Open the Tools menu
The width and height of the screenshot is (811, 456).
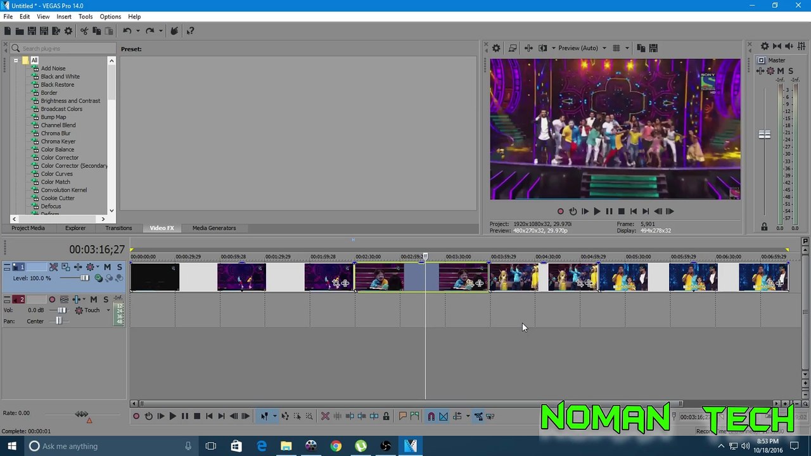pos(86,16)
